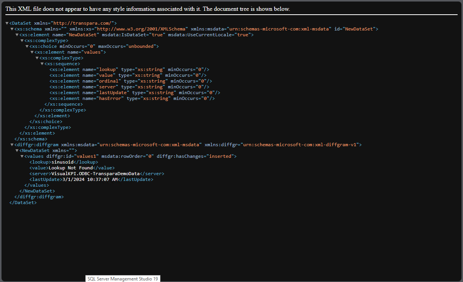Click the closing DataSet tag

(x=23, y=203)
